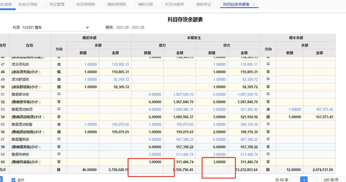Open the 科目 124301 整车 dropdown

pos(56,27)
